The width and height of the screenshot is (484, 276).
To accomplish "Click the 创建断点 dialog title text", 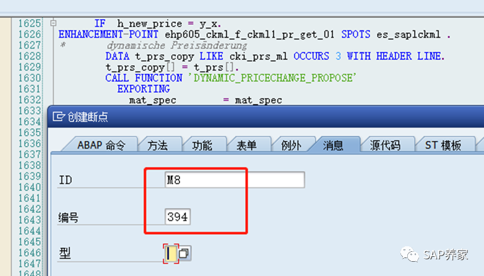I will [x=88, y=117].
